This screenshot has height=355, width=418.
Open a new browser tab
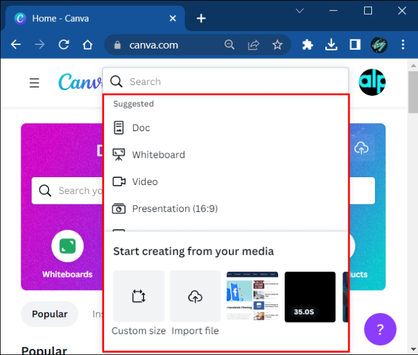pyautogui.click(x=201, y=18)
